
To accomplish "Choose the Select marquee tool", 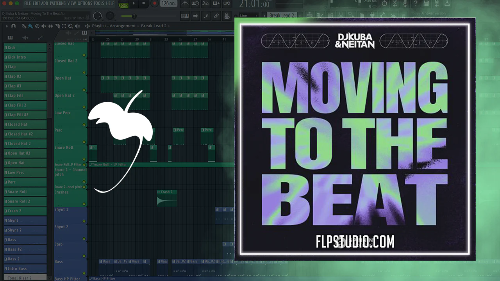I will pos(64,26).
